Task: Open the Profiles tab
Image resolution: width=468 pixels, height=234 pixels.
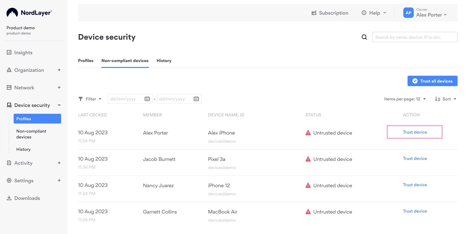Action: coord(85,60)
